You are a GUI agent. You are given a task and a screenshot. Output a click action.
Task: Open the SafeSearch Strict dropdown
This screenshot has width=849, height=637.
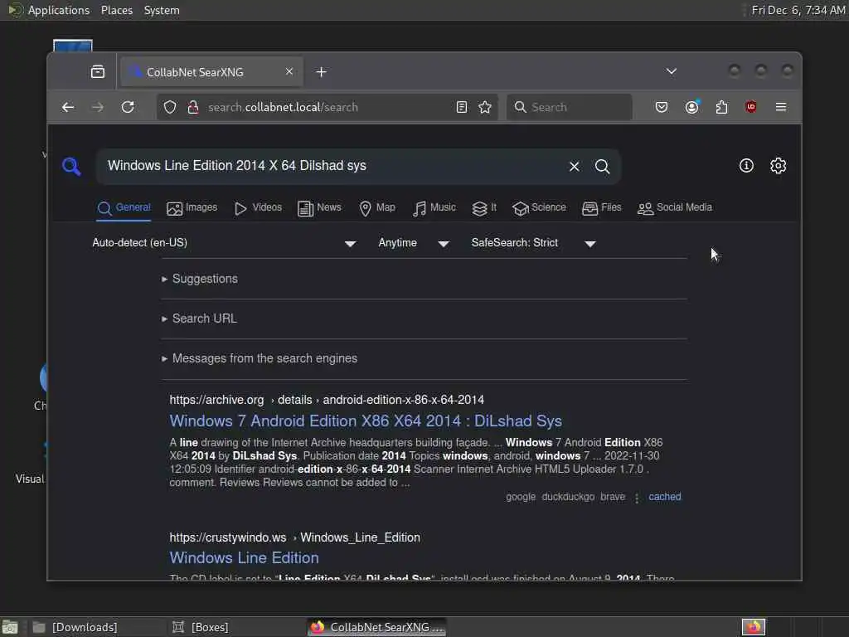[533, 243]
